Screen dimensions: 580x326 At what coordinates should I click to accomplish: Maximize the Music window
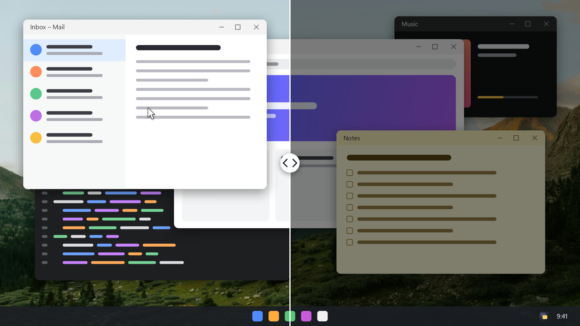tap(528, 24)
